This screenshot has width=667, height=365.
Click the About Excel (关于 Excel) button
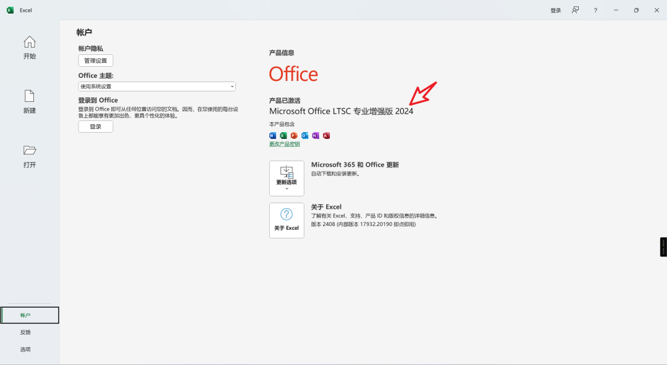(x=287, y=220)
